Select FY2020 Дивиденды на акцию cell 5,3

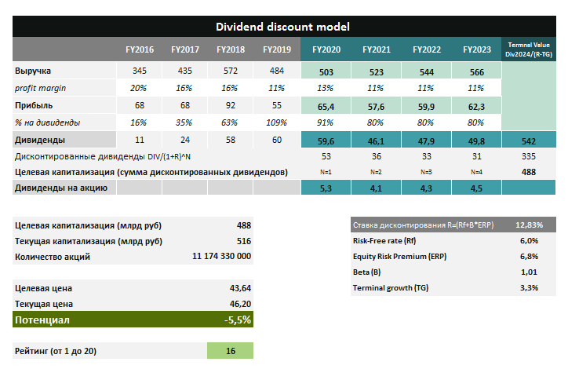coord(326,188)
